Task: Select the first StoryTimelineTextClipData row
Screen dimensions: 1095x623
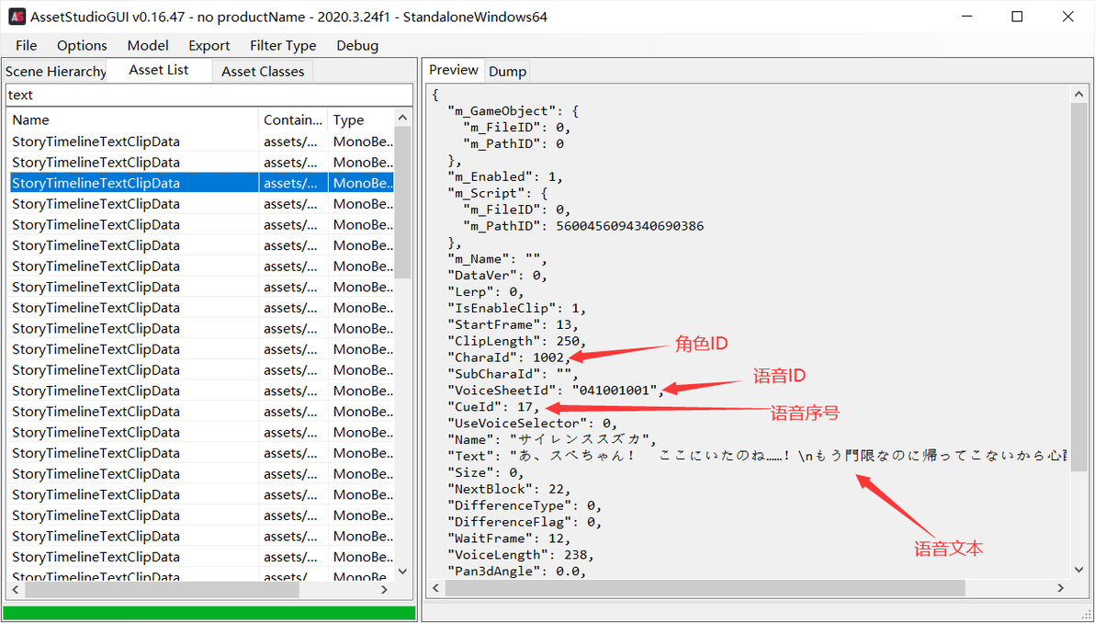Action: point(200,142)
